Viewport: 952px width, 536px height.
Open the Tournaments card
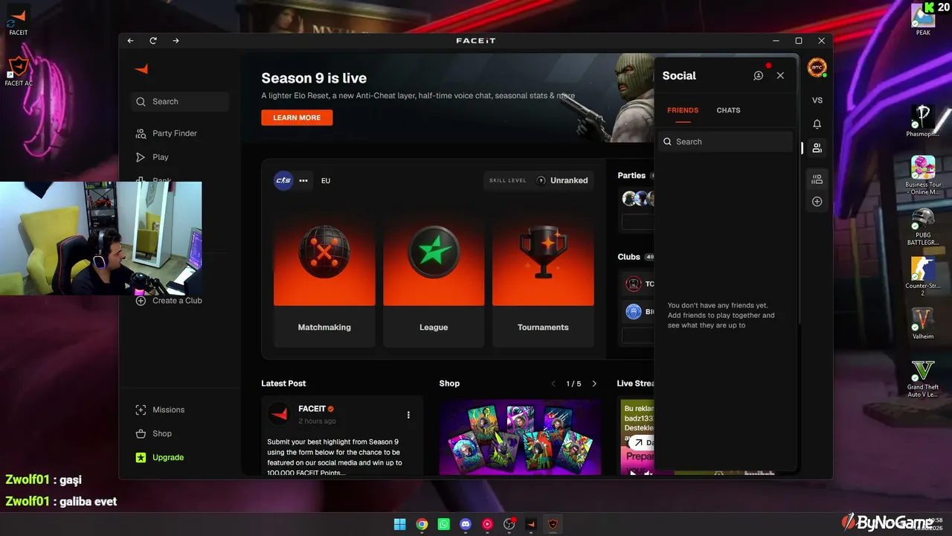(x=543, y=282)
